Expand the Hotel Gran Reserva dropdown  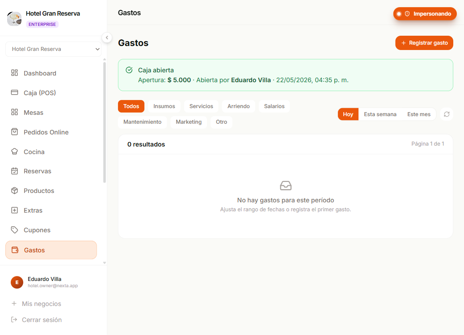54,49
